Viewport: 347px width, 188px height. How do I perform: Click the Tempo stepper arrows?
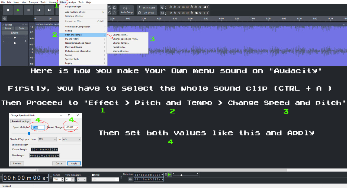[x=63, y=179]
